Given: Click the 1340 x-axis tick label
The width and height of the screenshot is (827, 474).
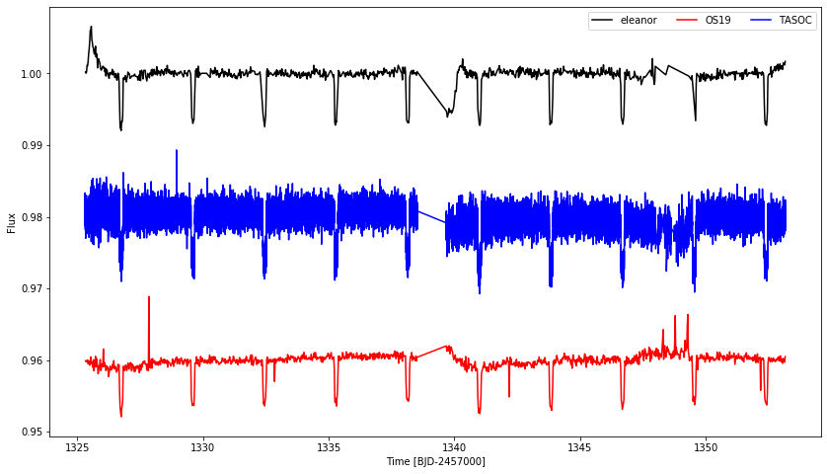Looking at the screenshot, I should pyautogui.click(x=454, y=447).
